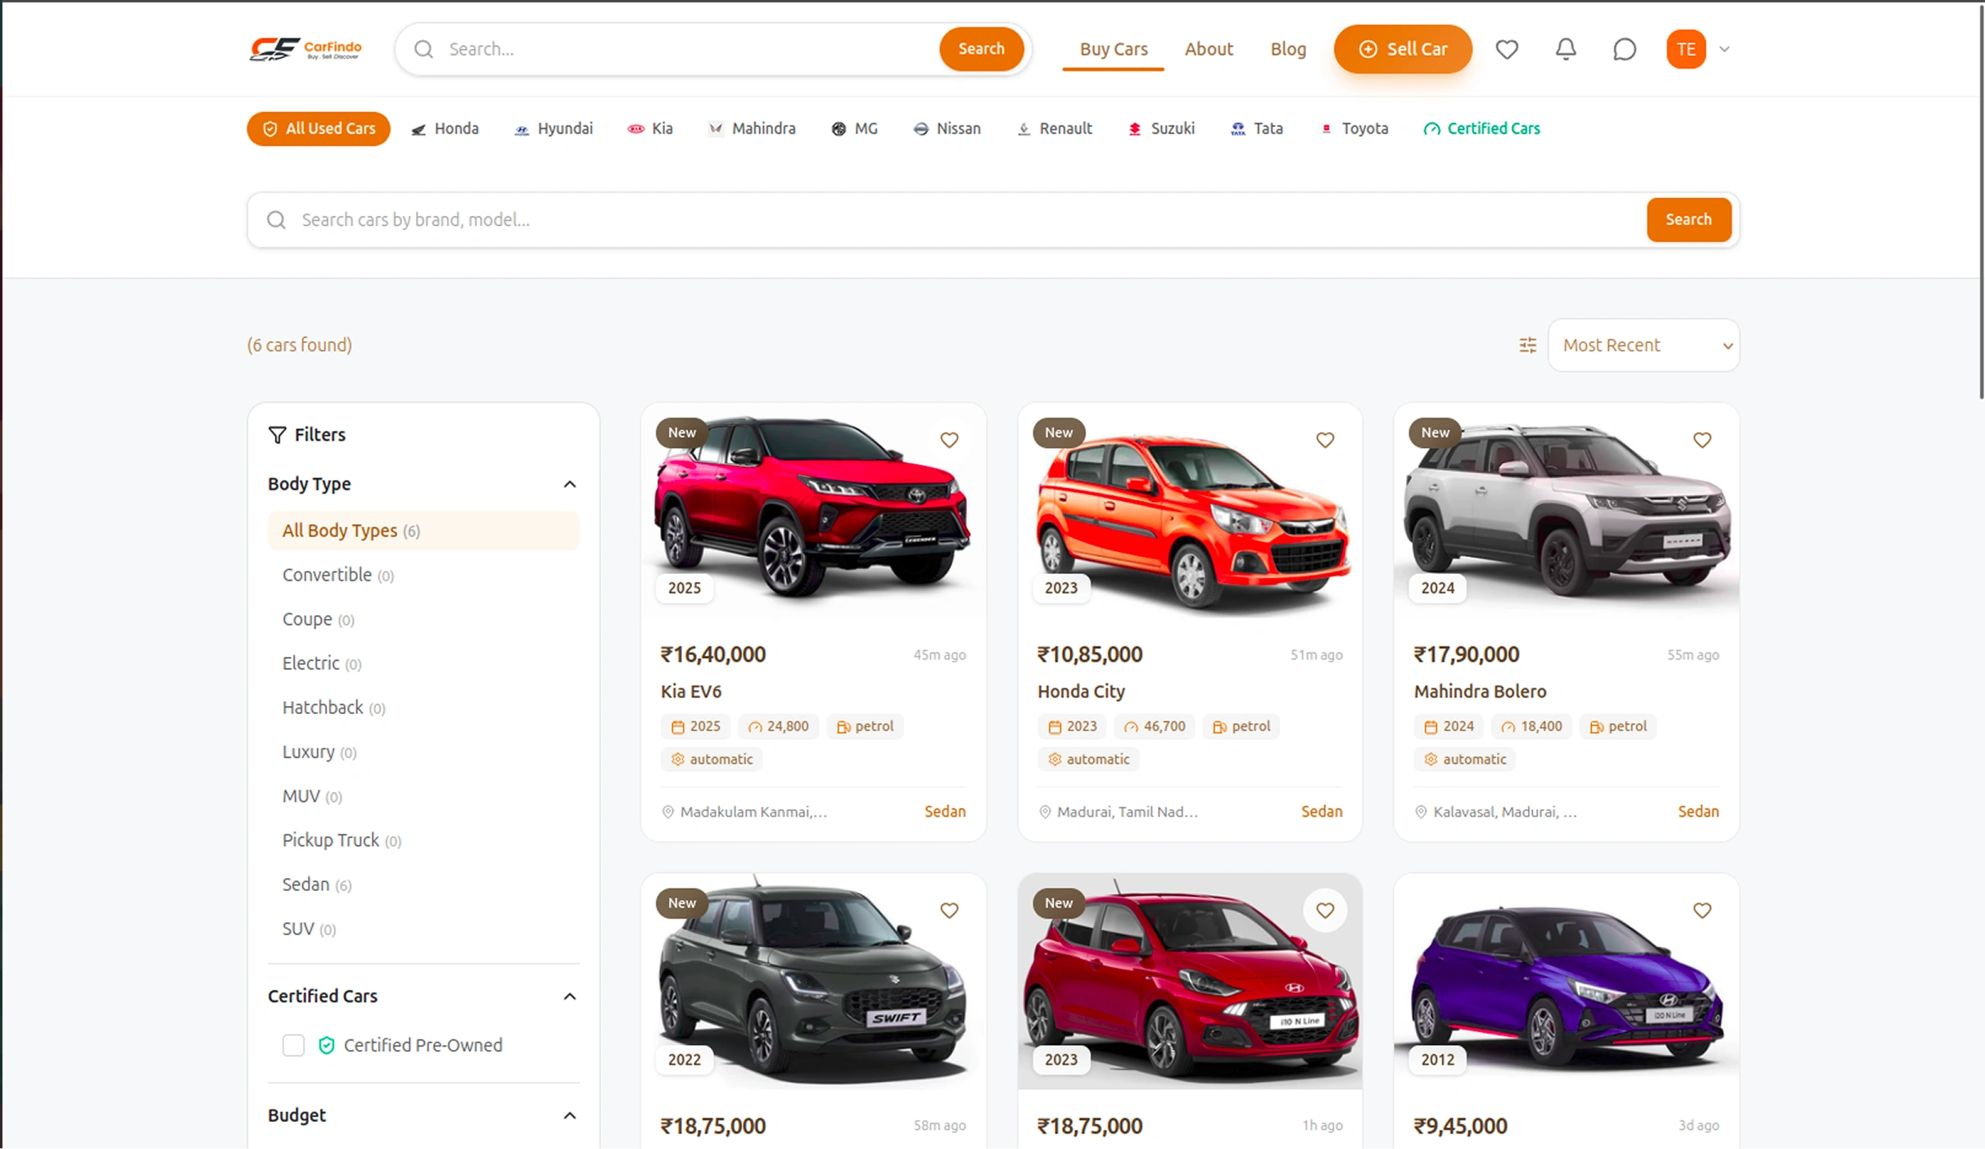Show Certified Cars only

point(1482,129)
